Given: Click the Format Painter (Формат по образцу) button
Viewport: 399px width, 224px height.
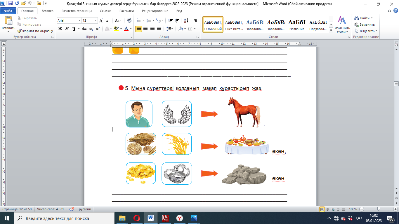Looking at the screenshot, I should coord(35,31).
